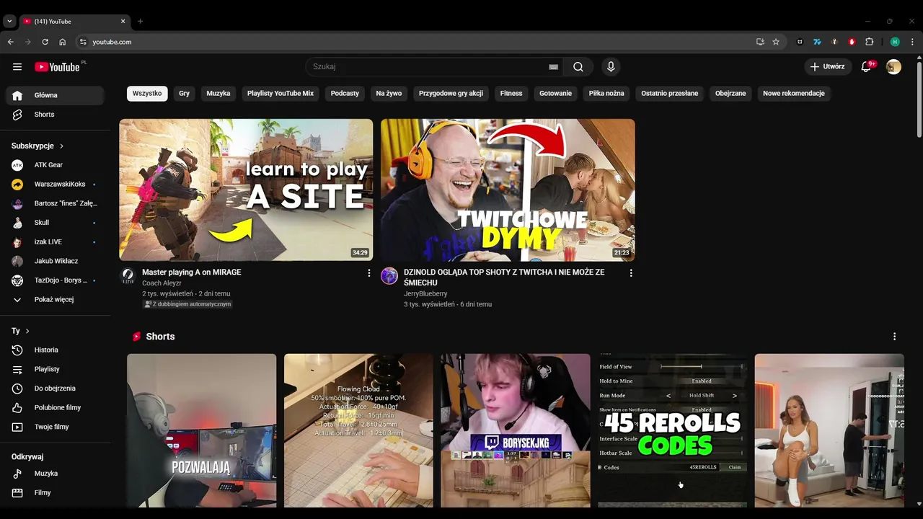Select Playlisty YouTube Mix chip

pos(281,94)
